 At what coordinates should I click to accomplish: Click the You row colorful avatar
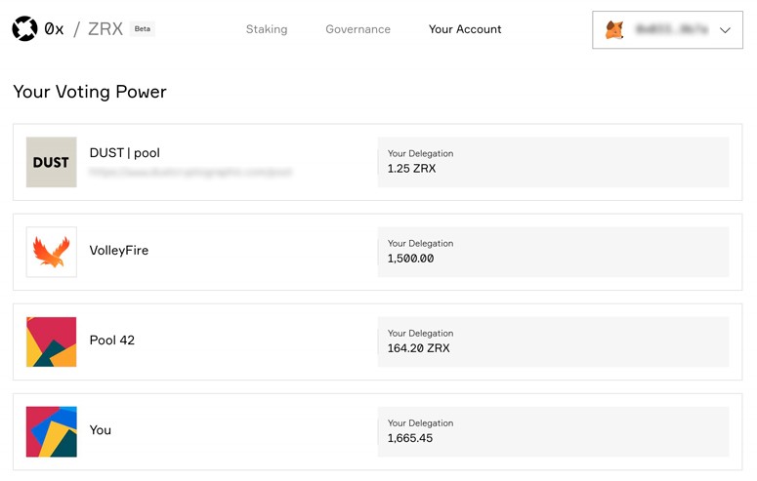51,432
